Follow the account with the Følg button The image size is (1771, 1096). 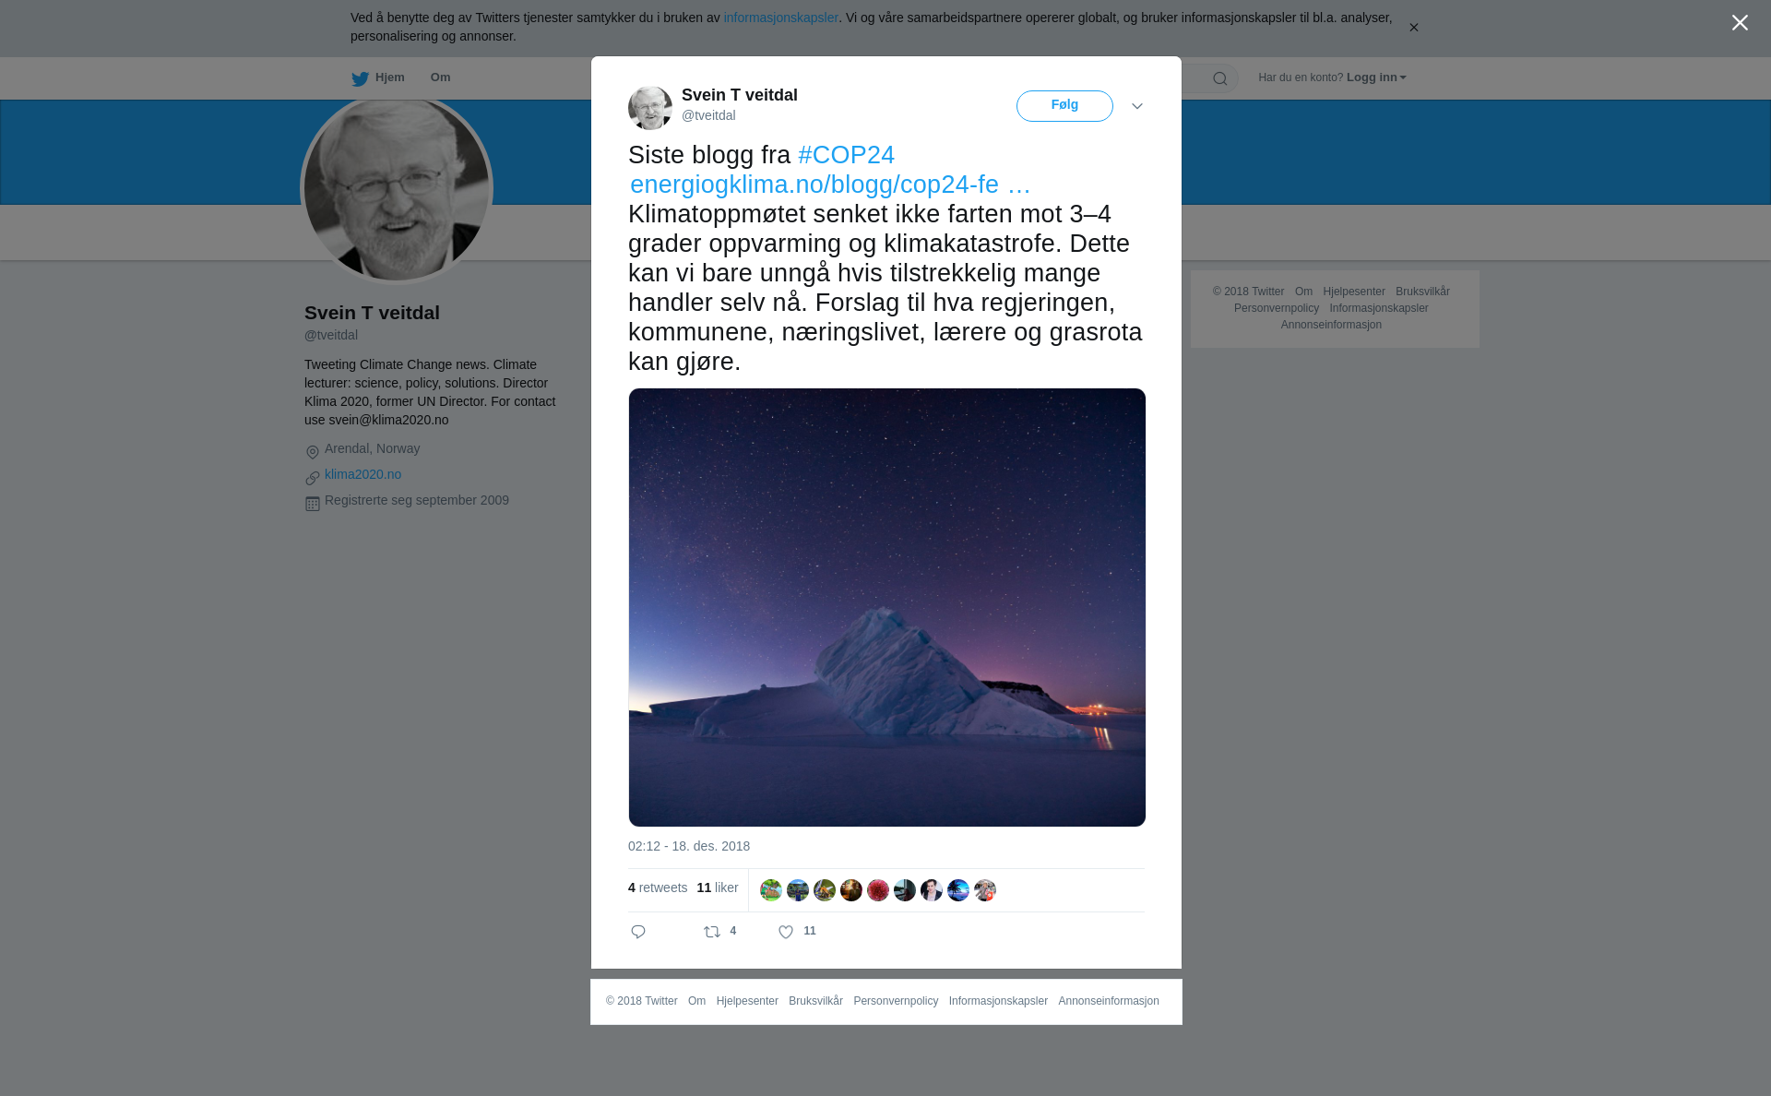[x=1064, y=106]
